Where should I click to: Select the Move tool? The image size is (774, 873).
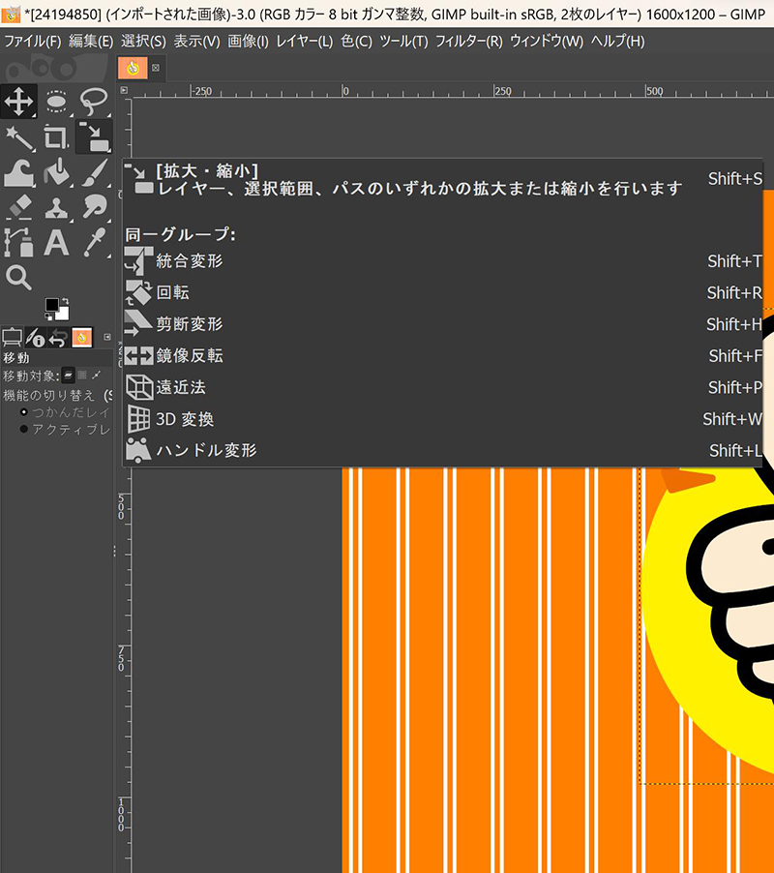17,100
